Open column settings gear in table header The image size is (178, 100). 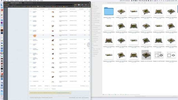[87, 9]
